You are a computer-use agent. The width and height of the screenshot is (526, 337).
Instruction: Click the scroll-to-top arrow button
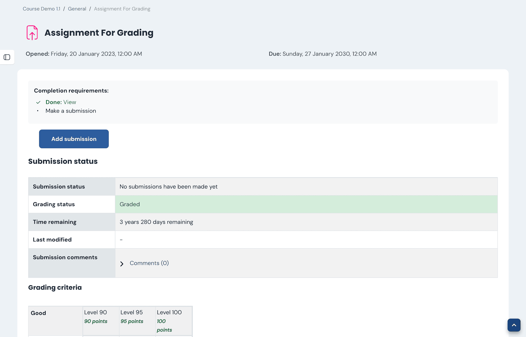(514, 325)
